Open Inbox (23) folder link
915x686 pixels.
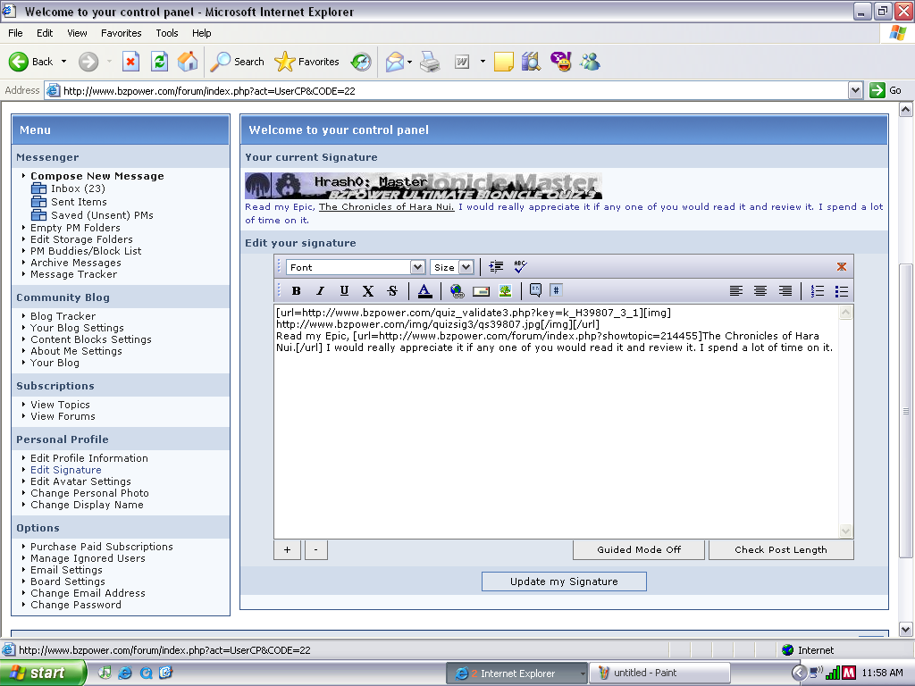coord(78,188)
